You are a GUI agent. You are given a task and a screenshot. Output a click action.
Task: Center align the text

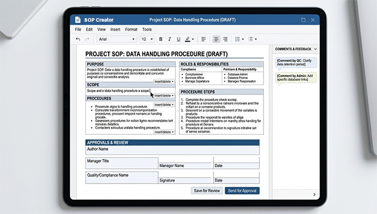click(x=216, y=39)
